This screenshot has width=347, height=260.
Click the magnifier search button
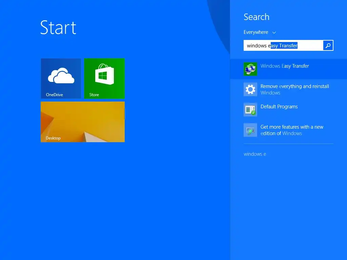pyautogui.click(x=328, y=45)
